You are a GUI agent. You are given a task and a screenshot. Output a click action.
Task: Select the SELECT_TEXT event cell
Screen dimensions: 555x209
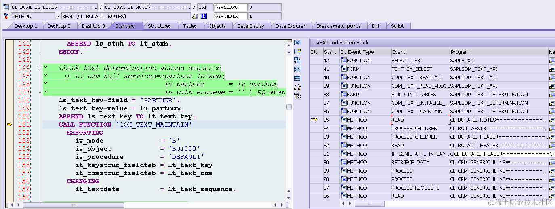point(420,61)
